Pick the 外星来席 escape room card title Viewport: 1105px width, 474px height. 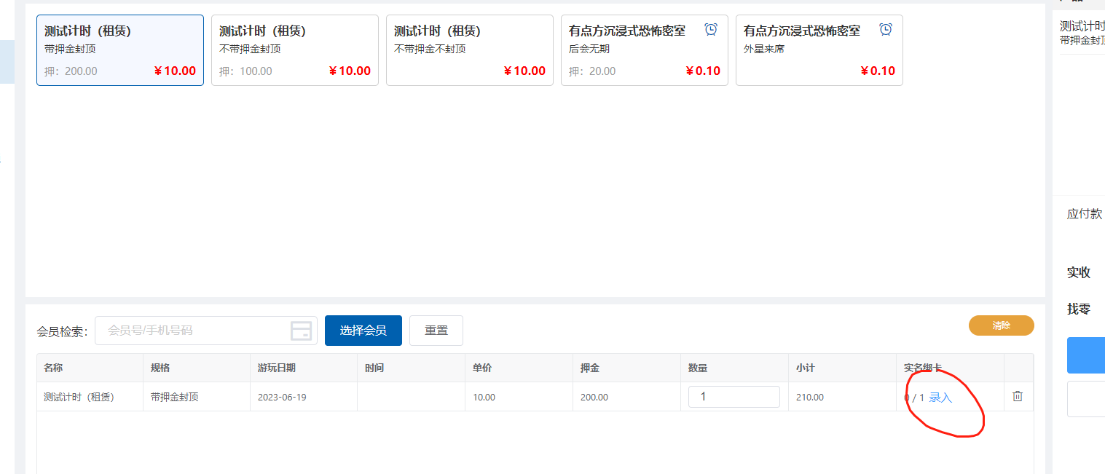pos(802,31)
